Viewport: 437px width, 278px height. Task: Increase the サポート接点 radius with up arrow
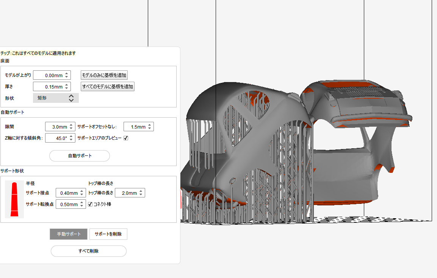(82, 191)
